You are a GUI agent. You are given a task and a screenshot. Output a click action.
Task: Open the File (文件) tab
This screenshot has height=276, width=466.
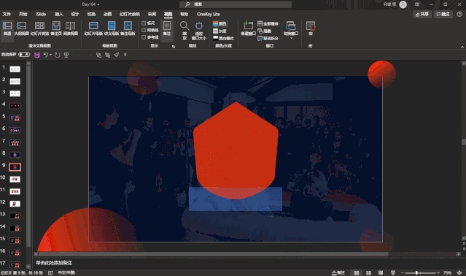coord(7,15)
